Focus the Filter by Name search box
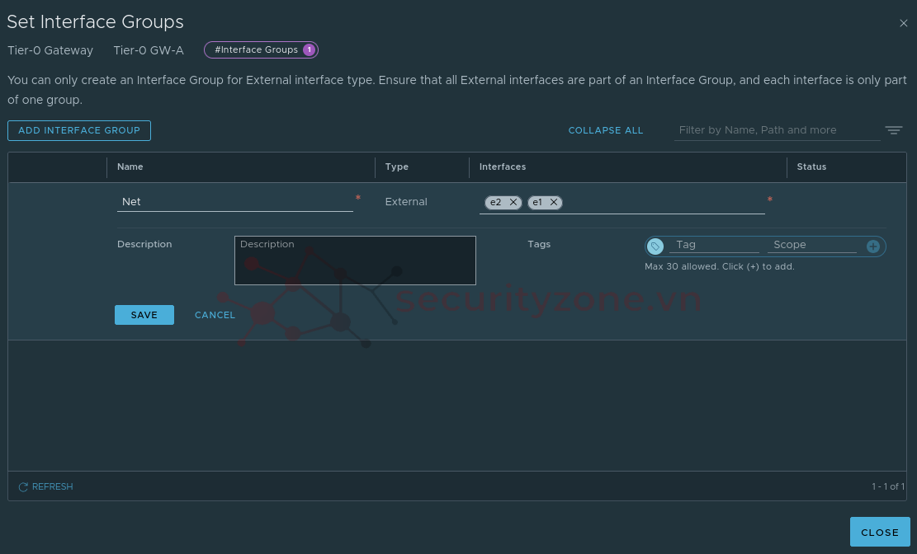 [776, 130]
